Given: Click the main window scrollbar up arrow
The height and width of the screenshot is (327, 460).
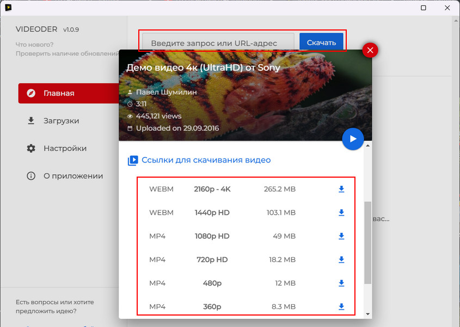Looking at the screenshot, I should click(x=456, y=21).
